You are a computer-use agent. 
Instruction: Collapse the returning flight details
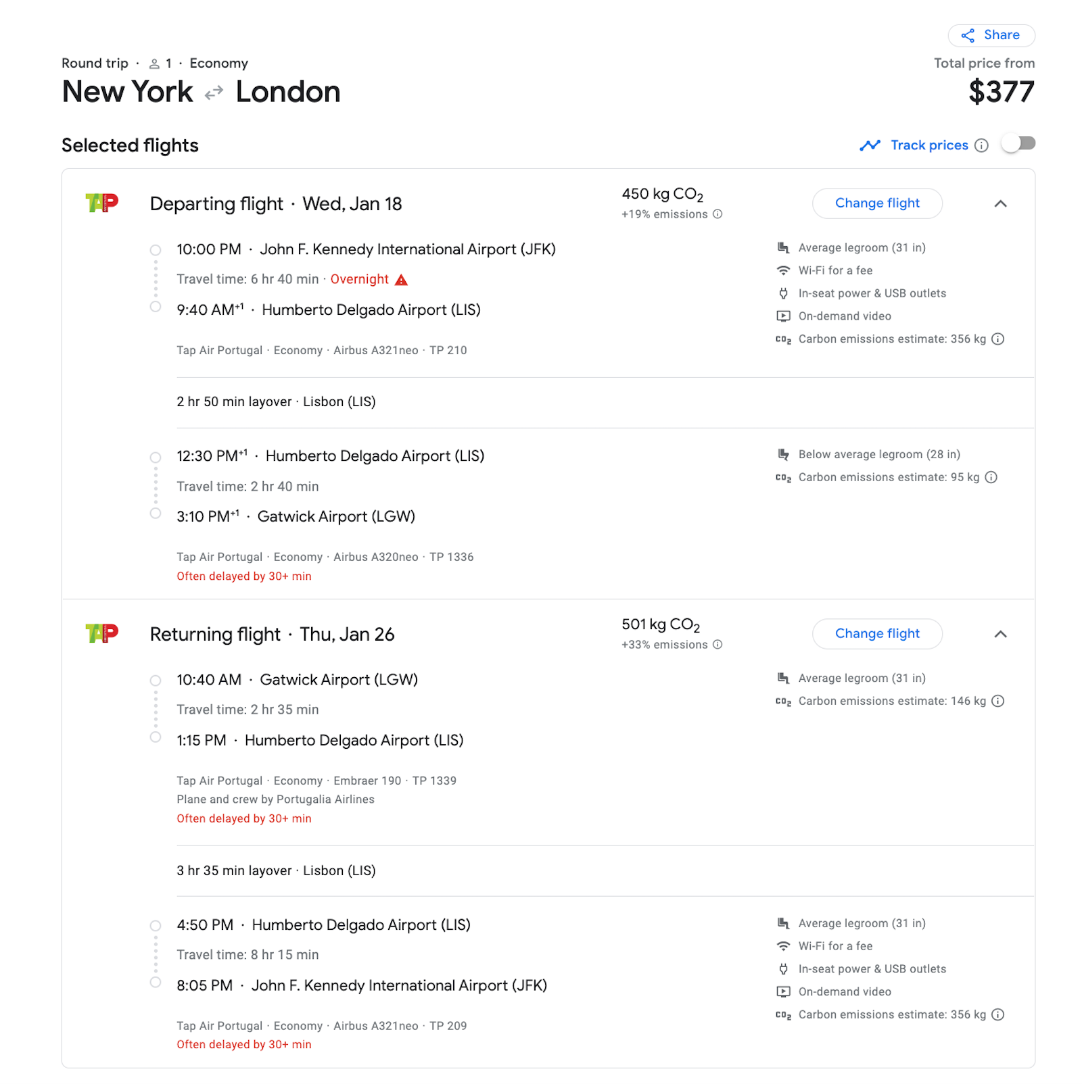[1001, 634]
